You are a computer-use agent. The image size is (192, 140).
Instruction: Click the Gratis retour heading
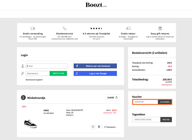[128, 34]
